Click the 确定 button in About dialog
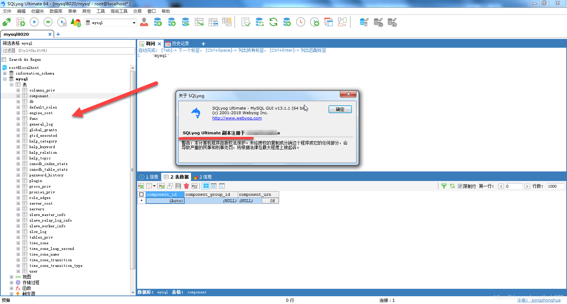 tap(340, 109)
